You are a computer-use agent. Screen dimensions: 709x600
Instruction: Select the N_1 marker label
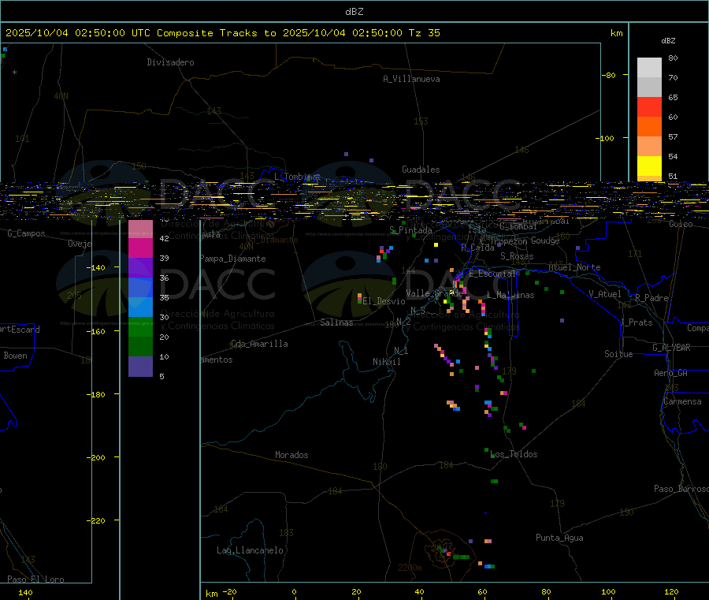[401, 351]
